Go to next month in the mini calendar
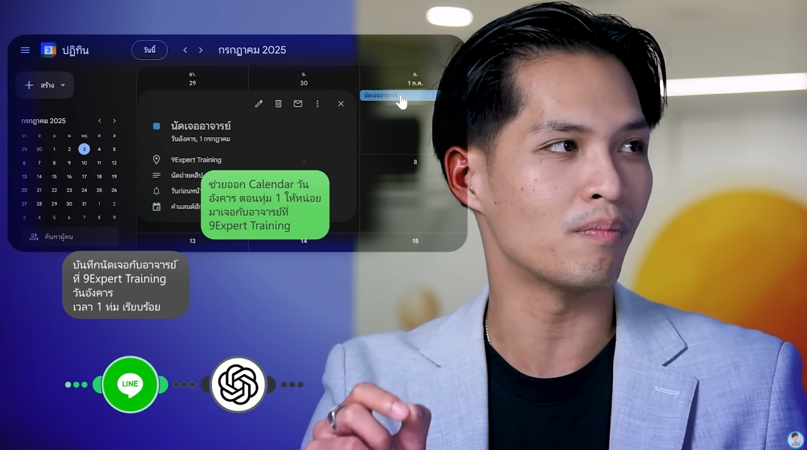The height and width of the screenshot is (450, 807). pyautogui.click(x=114, y=120)
